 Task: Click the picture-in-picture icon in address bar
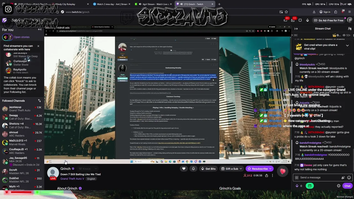click(x=281, y=12)
